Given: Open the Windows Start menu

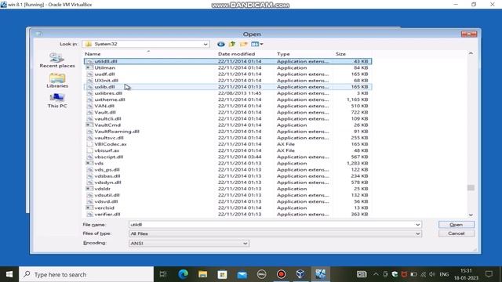Looking at the screenshot, I should pyautogui.click(x=9, y=274).
